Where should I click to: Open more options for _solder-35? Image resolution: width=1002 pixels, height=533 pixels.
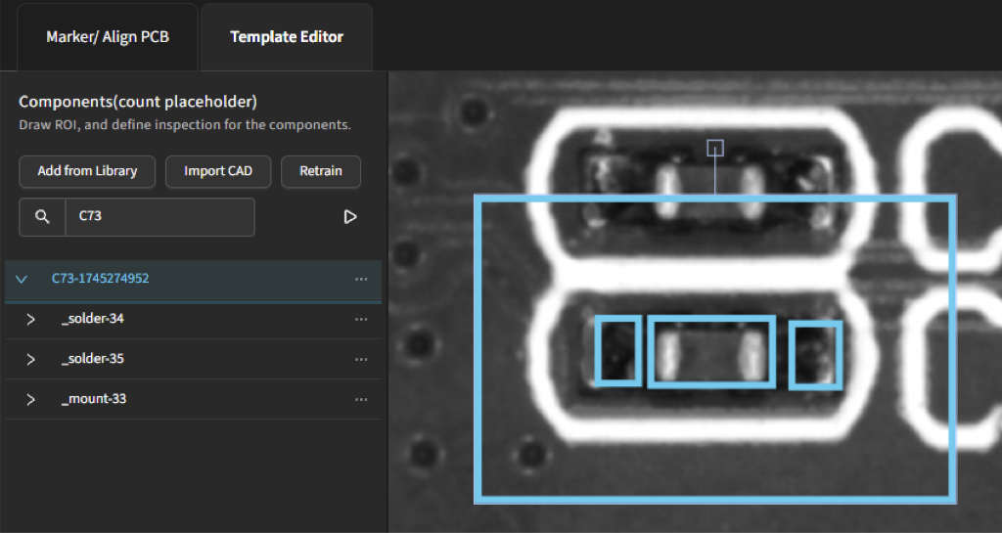pyautogui.click(x=361, y=359)
